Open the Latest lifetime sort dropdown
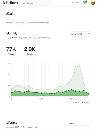This screenshot has height=130, width=98. (79, 123)
